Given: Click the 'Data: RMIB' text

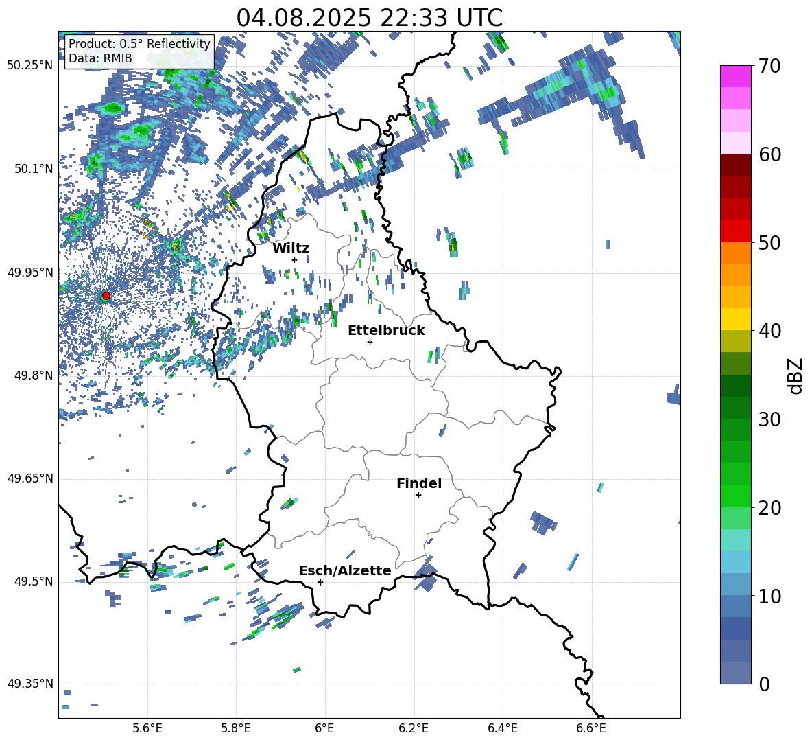Looking at the screenshot, I should click(x=100, y=58).
